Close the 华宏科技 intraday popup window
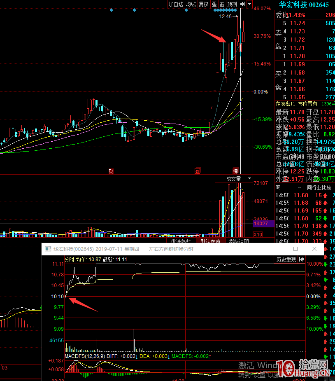This screenshot has height=381, width=335. click(314, 249)
